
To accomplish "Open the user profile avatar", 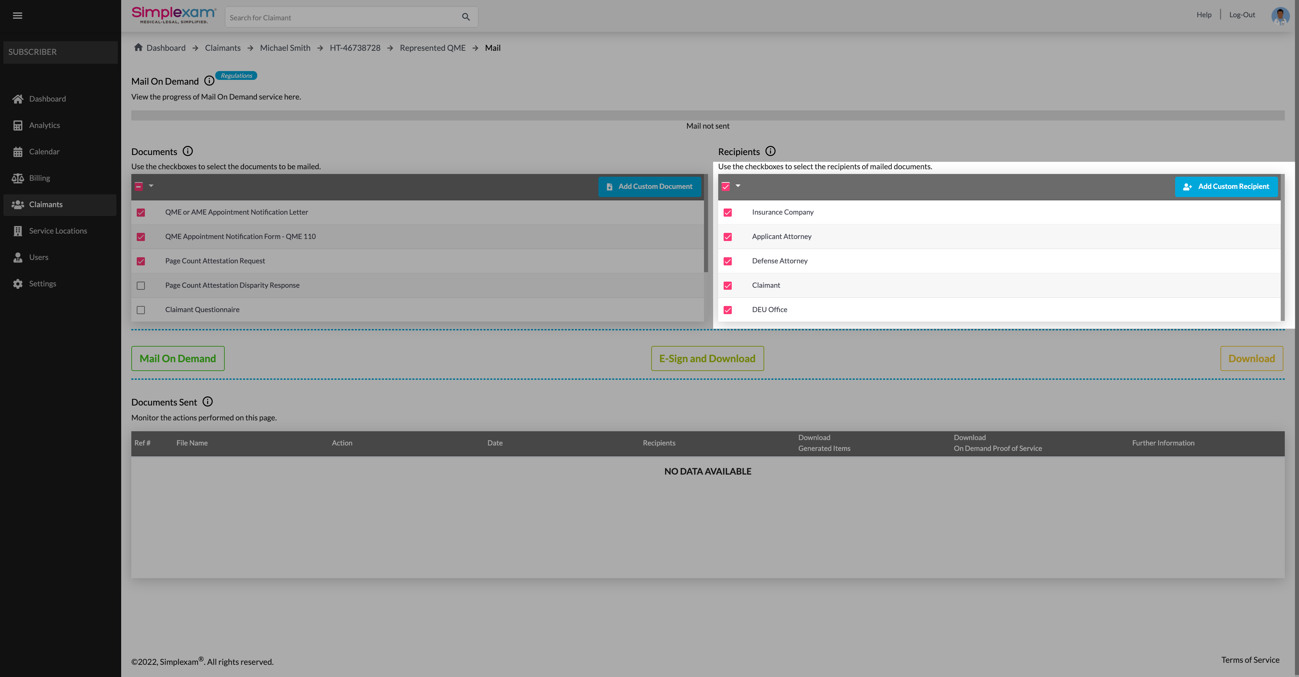I will (1280, 16).
